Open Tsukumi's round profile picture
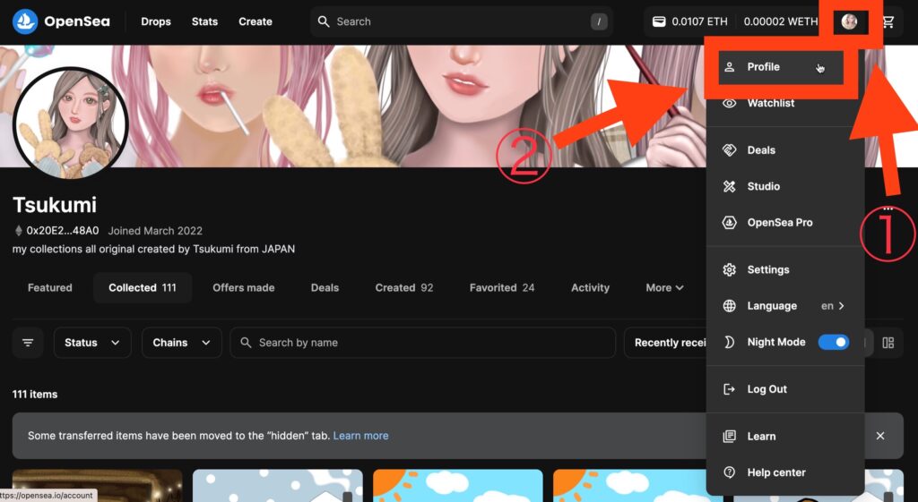918x502 pixels. (70, 123)
